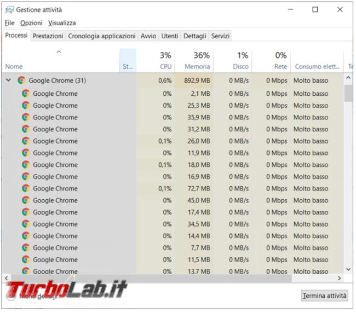Image resolution: width=356 pixels, height=312 pixels.
Task: Click the horizontal scrollbar thumb
Action: (151, 278)
